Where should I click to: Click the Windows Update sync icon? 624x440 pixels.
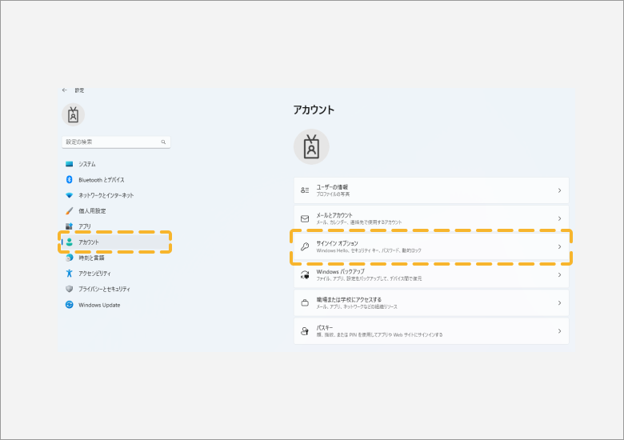(70, 305)
